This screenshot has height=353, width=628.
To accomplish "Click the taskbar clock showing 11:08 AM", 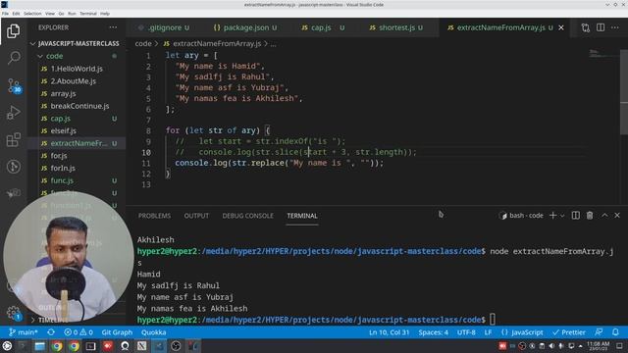I will [598, 346].
